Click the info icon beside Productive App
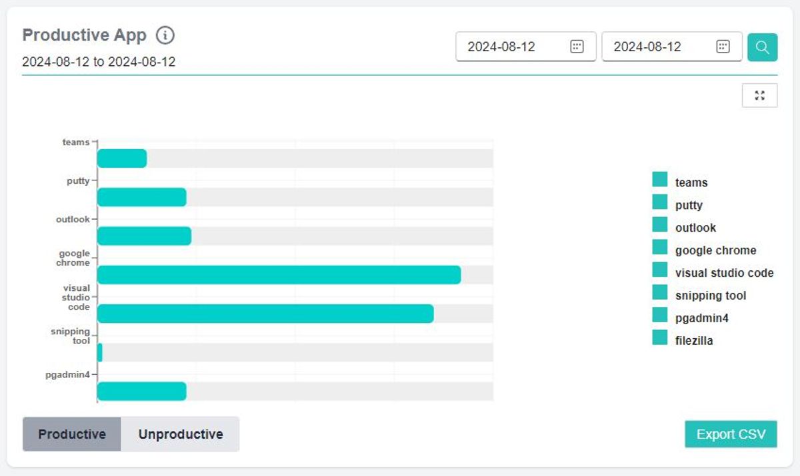This screenshot has height=476, width=800. (165, 35)
